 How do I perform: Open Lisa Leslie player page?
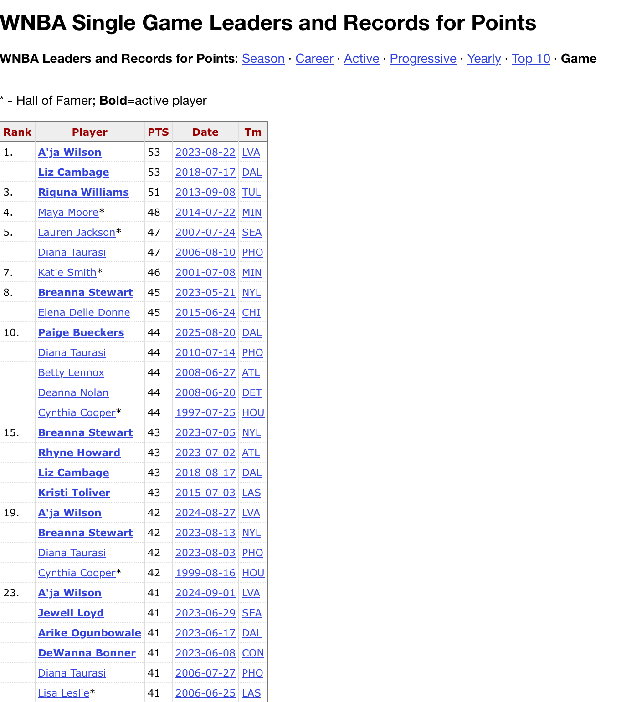(x=64, y=693)
